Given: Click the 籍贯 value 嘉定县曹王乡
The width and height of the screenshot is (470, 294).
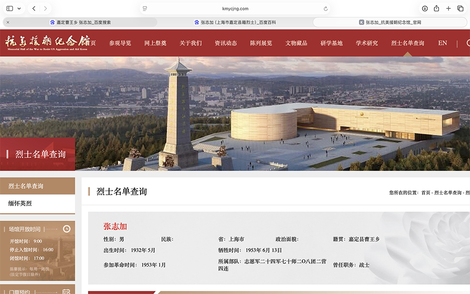Looking at the screenshot, I should point(364,239).
